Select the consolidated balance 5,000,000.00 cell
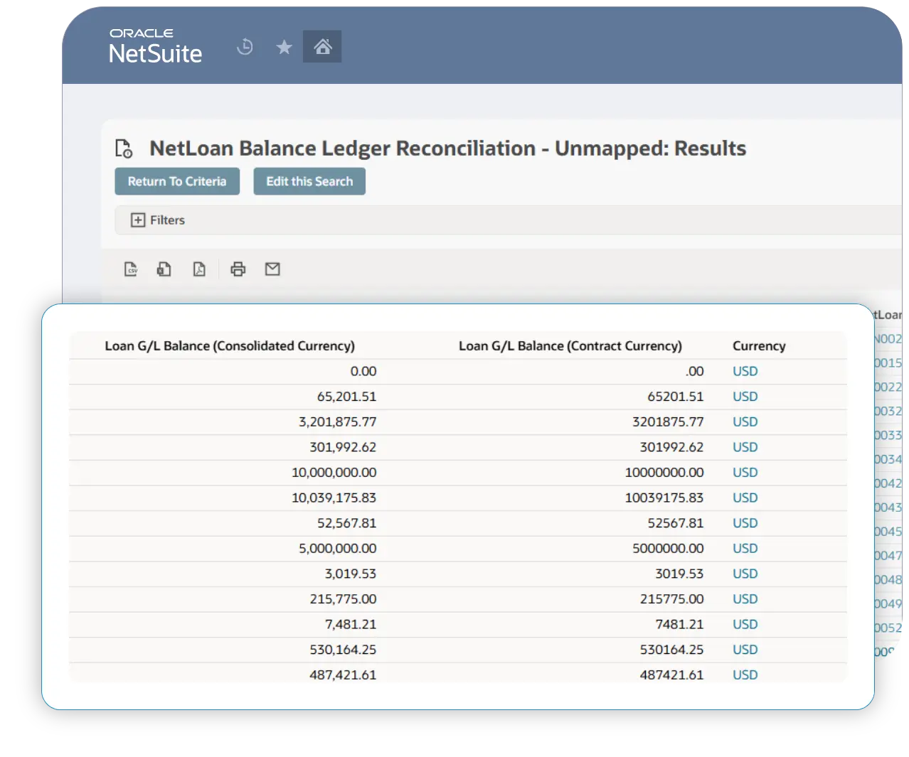The width and height of the screenshot is (909, 757). click(338, 548)
